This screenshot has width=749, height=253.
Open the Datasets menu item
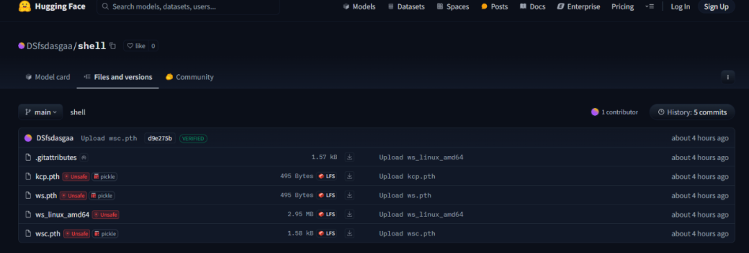click(406, 7)
